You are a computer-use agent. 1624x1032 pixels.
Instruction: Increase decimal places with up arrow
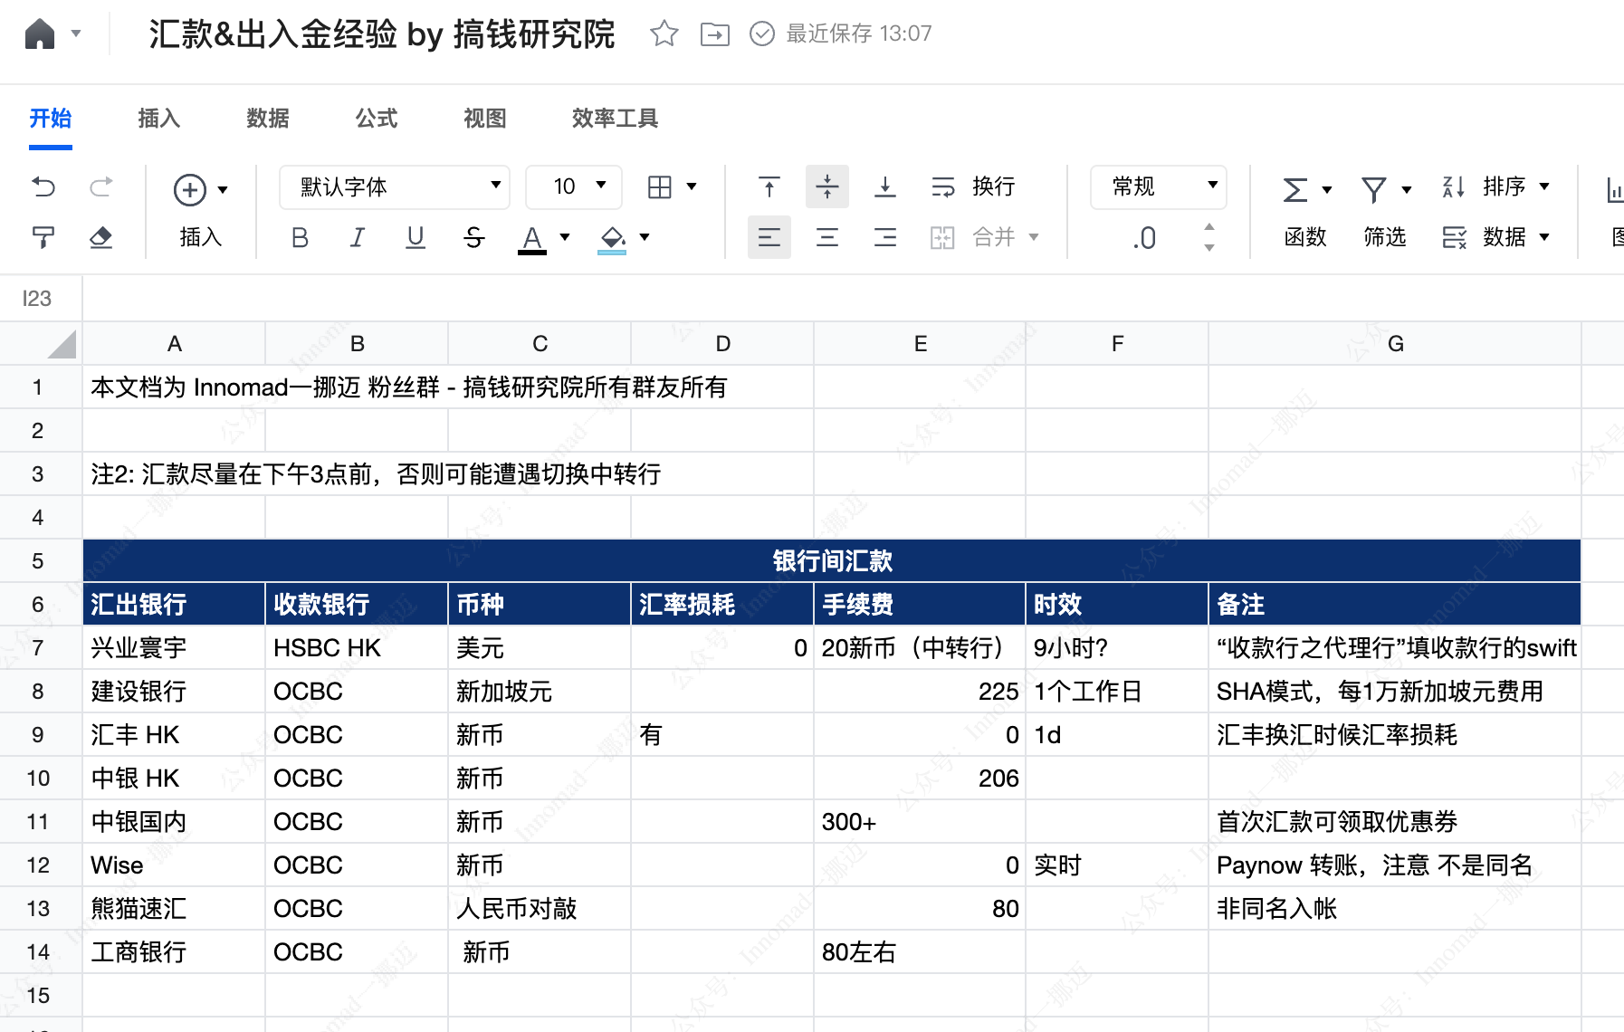1209,227
